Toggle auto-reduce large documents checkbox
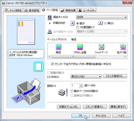The width and height of the screenshot is (134, 121). point(52,64)
